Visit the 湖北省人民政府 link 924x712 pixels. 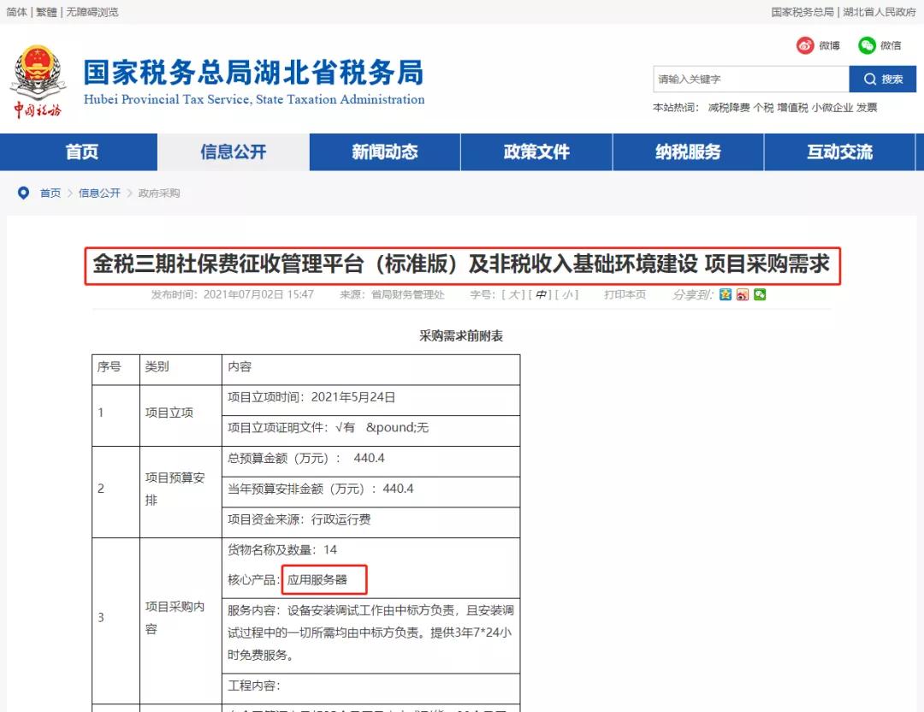(878, 12)
